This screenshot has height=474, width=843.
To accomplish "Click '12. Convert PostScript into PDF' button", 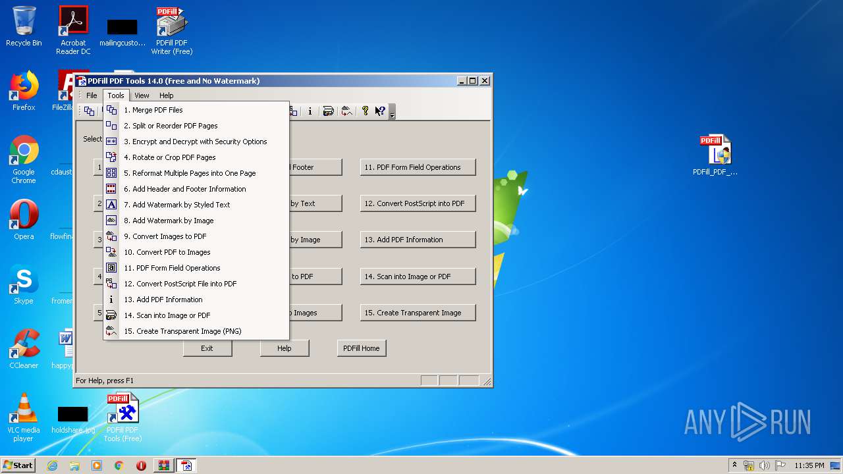I will click(x=418, y=203).
